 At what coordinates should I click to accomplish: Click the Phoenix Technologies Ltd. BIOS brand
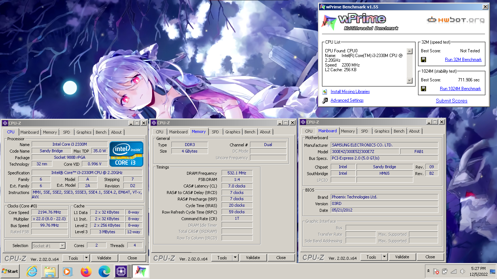coord(384,197)
